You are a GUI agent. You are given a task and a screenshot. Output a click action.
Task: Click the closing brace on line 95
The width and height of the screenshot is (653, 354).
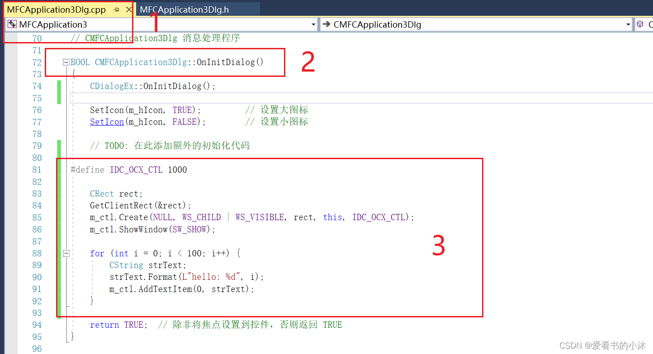point(73,337)
